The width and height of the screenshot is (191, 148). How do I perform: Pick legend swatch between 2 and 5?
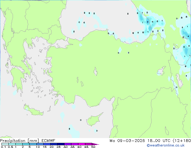click(x=26, y=144)
